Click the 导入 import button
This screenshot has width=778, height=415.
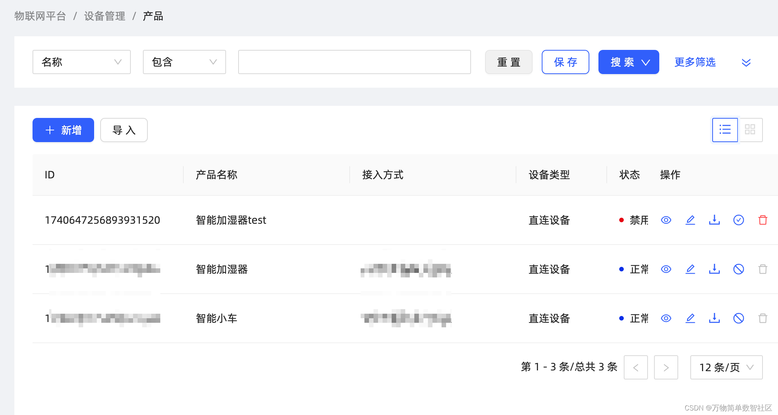point(124,130)
